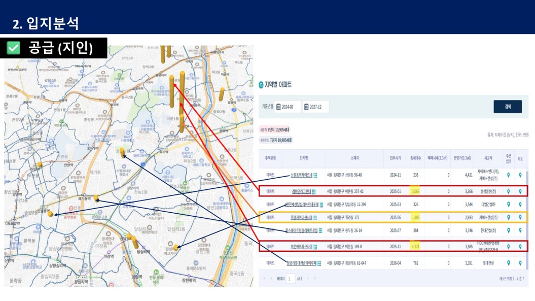Show 지도 map pin for 래미안라그란데 row
The image size is (535, 301).
click(520, 191)
